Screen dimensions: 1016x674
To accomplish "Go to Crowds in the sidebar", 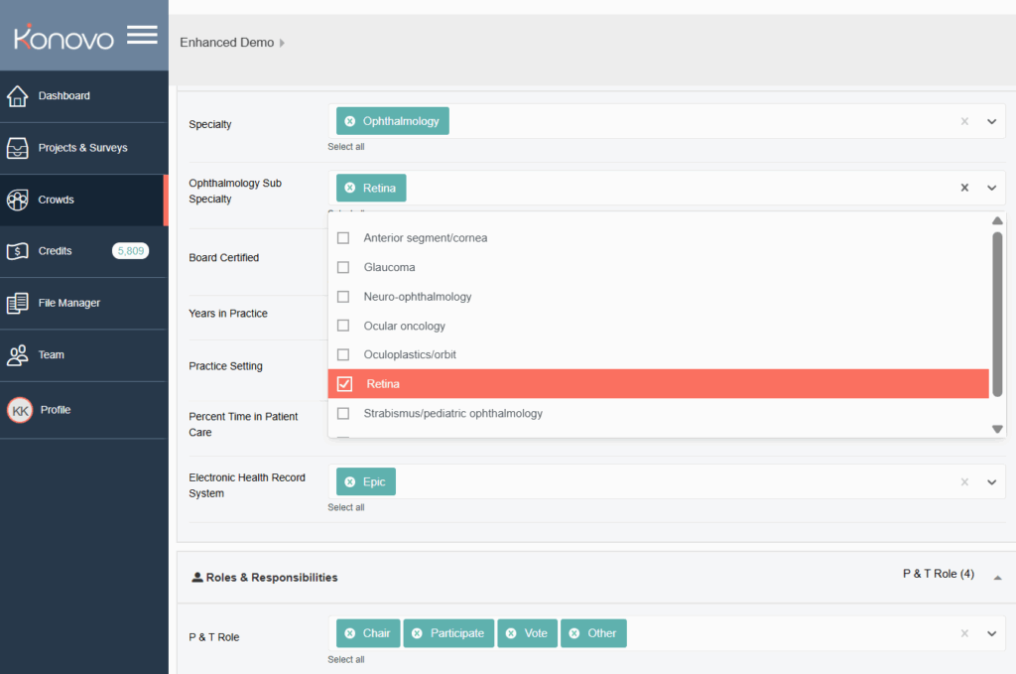I will (x=57, y=200).
